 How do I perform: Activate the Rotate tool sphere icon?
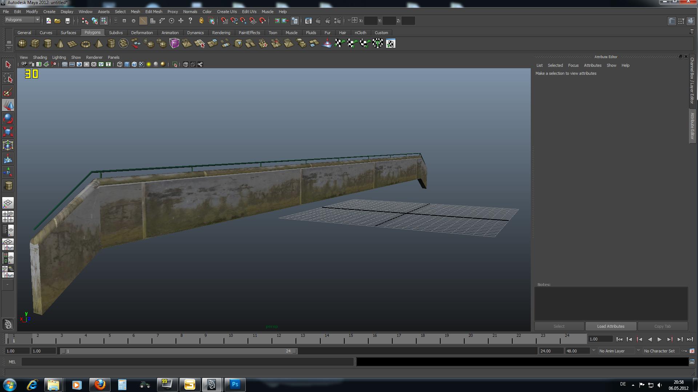tap(8, 119)
